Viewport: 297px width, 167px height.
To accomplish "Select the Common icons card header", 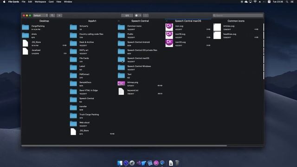I will [236, 21].
